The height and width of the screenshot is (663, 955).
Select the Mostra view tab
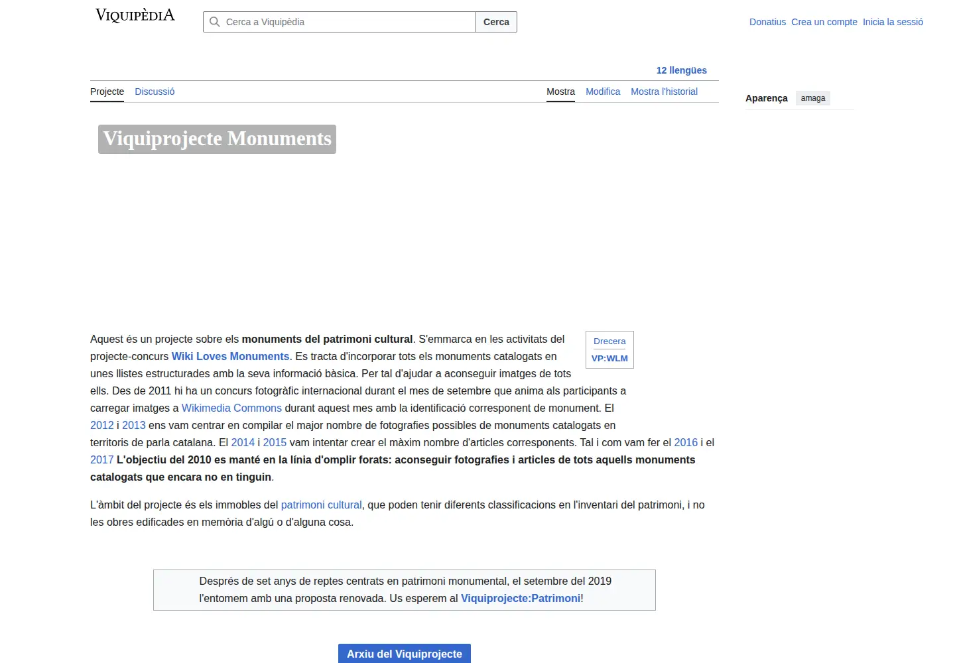pos(560,91)
